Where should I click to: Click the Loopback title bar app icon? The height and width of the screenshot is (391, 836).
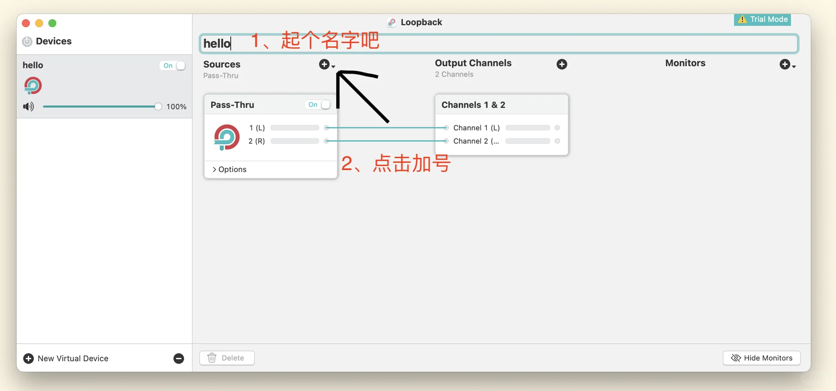pyautogui.click(x=391, y=23)
